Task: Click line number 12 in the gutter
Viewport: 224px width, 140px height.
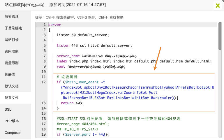Action: (44, 82)
